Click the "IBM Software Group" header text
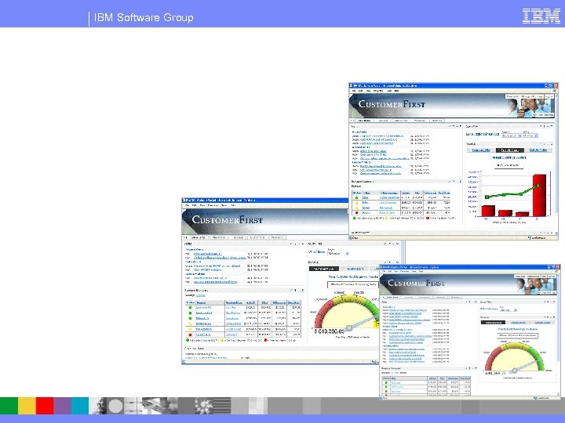 point(144,17)
